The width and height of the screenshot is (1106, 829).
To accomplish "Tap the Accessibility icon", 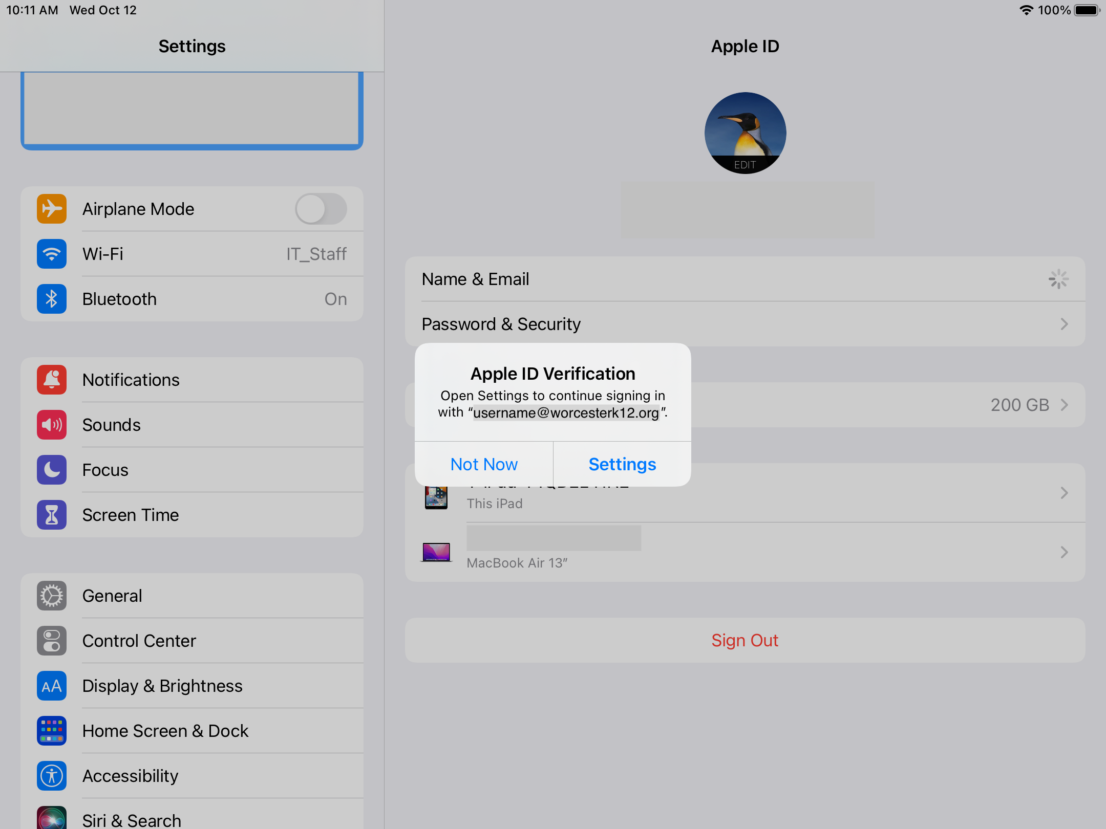I will pos(52,776).
